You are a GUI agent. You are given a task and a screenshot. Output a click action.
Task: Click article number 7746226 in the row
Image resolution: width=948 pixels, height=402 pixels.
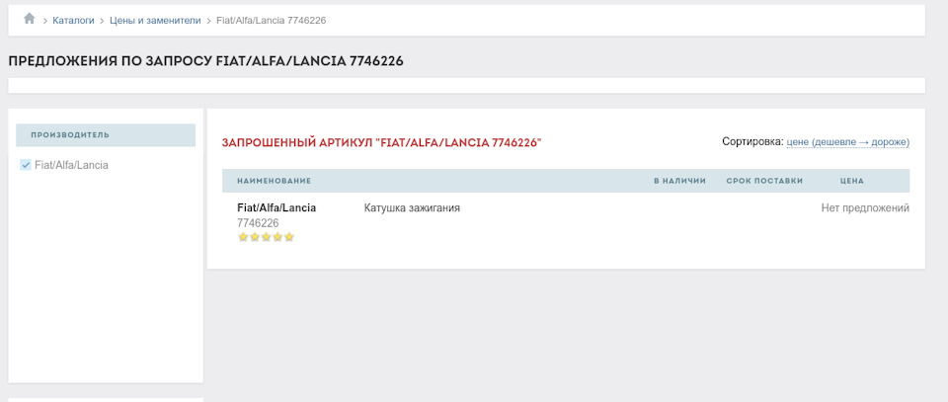pos(258,223)
